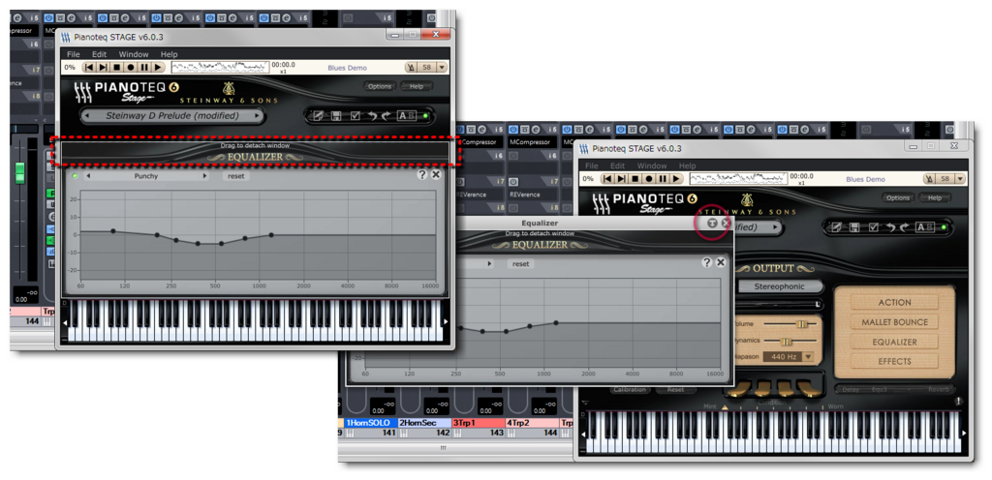Screen dimensions: 992x480
Task: Click the EQUALIZER button on the wooden panel
Action: pos(894,342)
